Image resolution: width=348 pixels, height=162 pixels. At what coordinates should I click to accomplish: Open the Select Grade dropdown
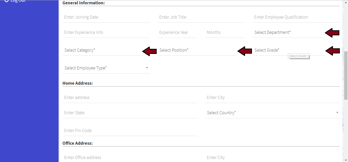288,50
